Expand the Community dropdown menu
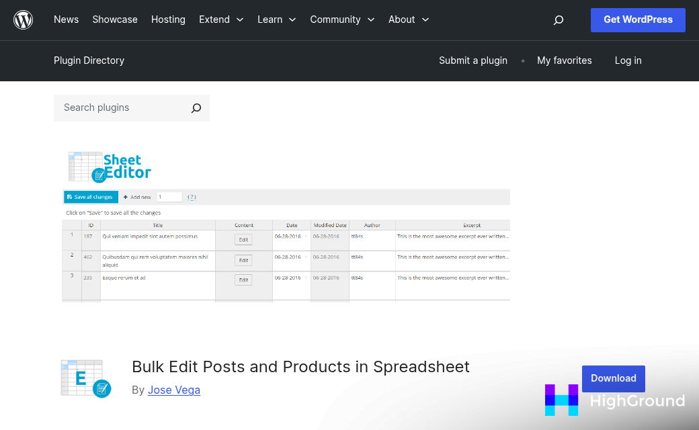The height and width of the screenshot is (430, 699). [x=342, y=19]
